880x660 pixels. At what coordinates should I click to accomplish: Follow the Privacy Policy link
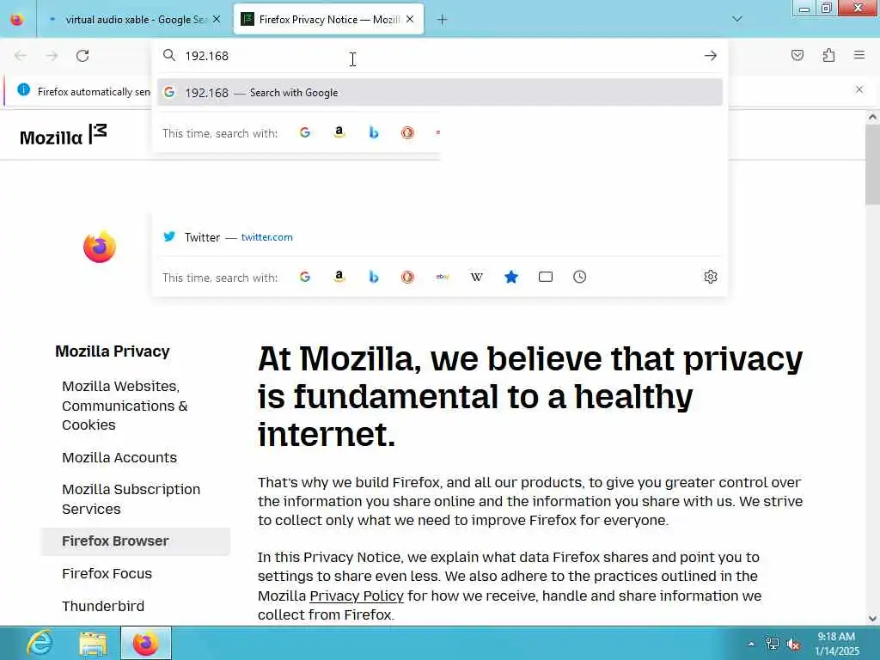click(357, 596)
